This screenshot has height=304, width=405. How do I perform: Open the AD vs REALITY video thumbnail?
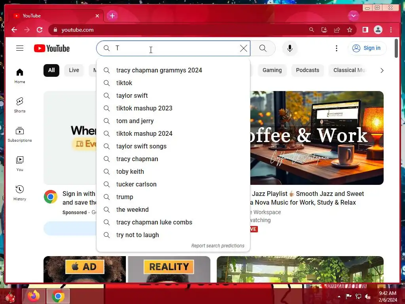[127, 269]
